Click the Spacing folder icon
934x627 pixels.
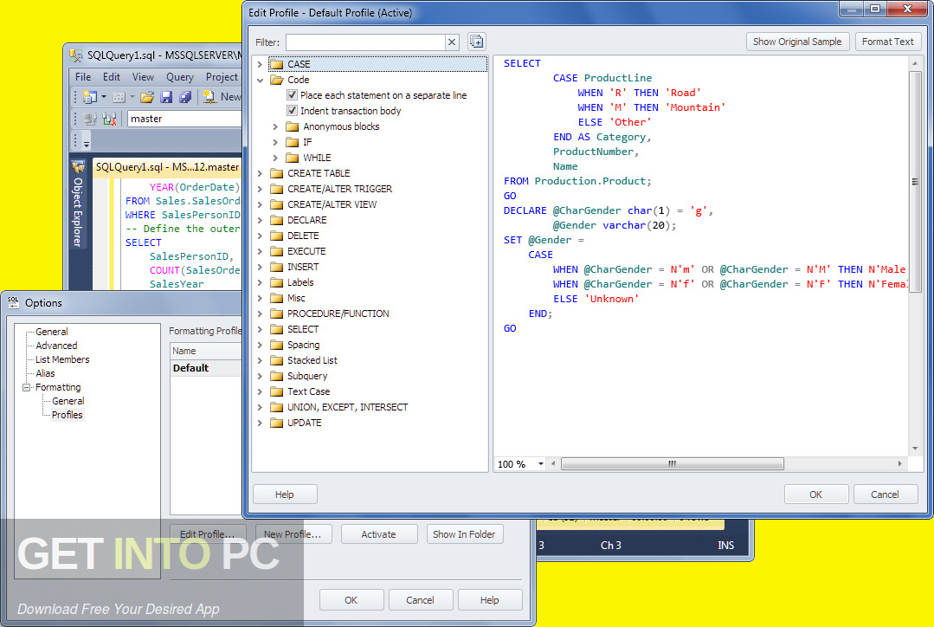(276, 345)
